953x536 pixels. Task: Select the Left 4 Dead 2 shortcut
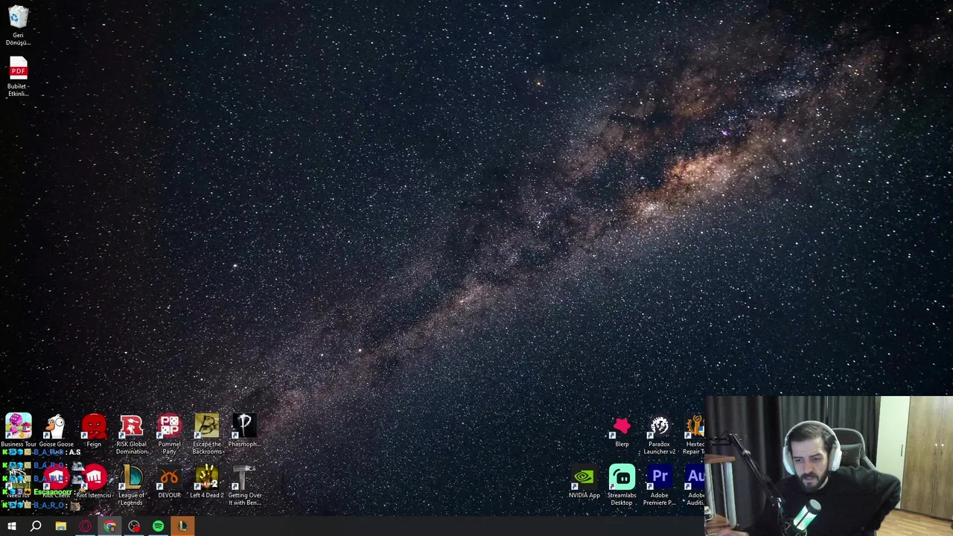tap(207, 482)
